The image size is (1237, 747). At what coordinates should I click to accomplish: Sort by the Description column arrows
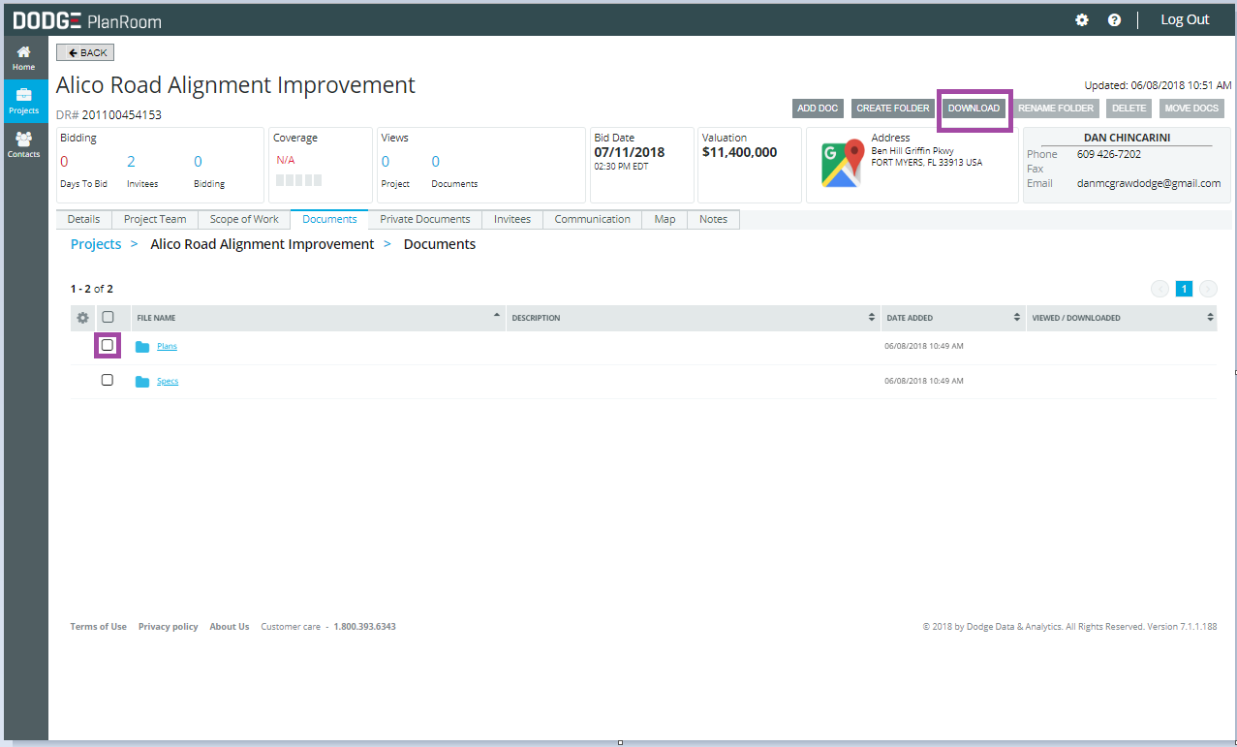click(874, 317)
